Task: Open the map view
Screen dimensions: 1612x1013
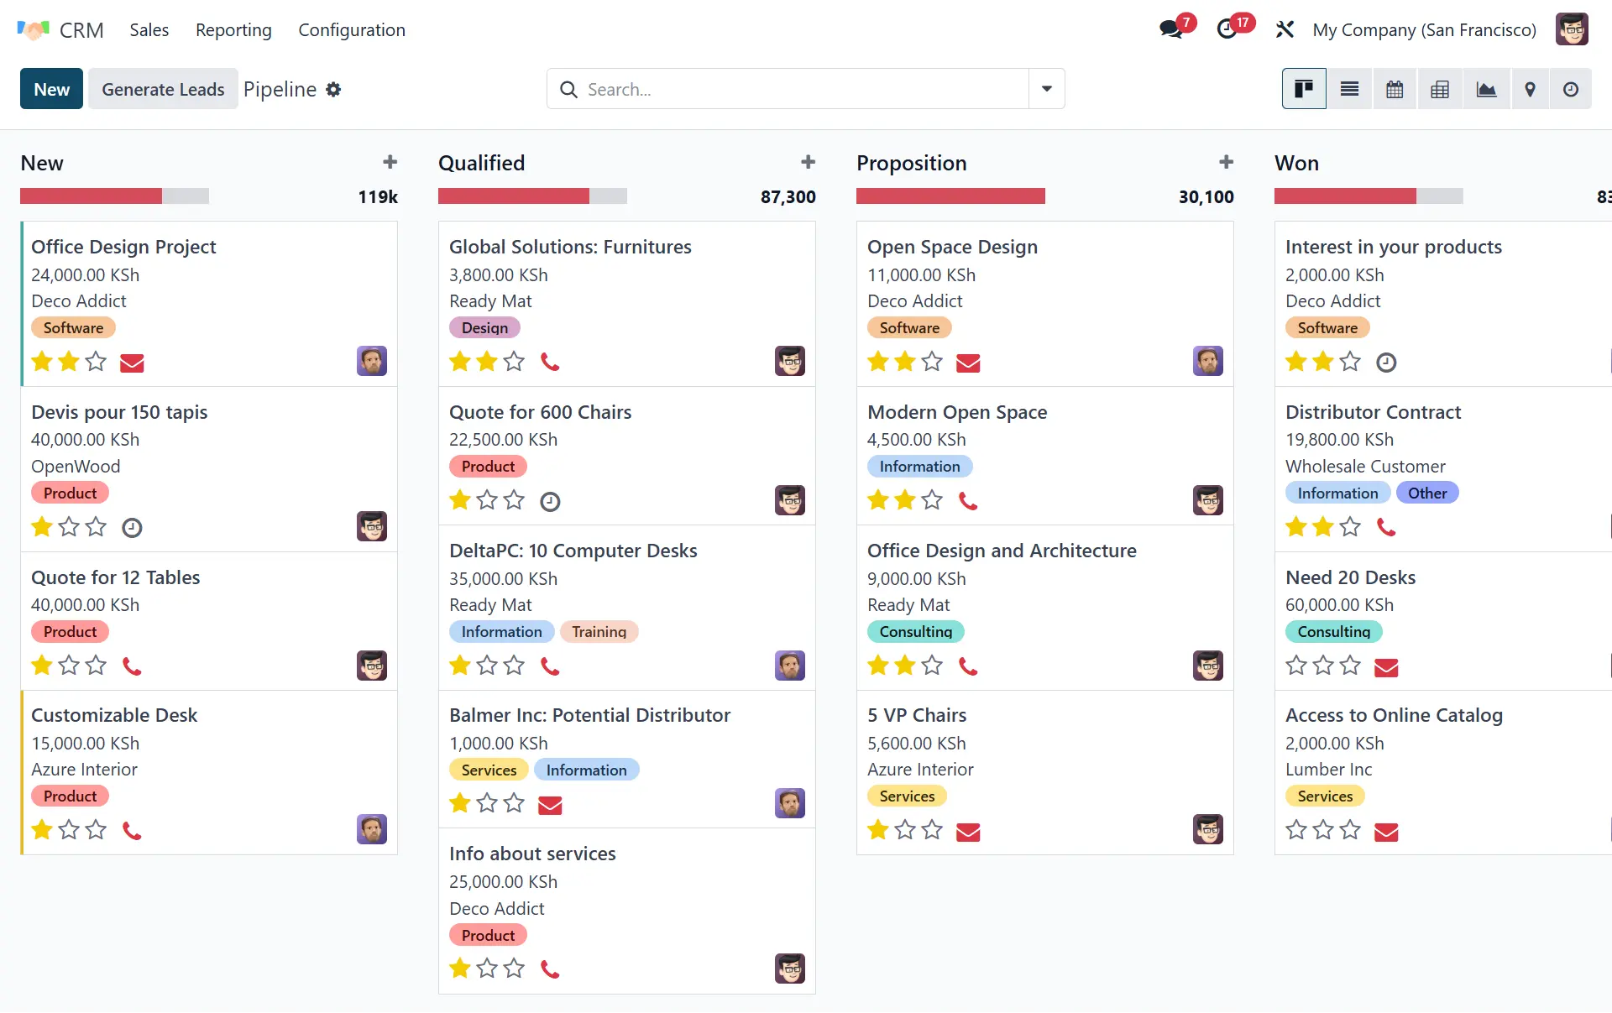Action: (x=1530, y=89)
